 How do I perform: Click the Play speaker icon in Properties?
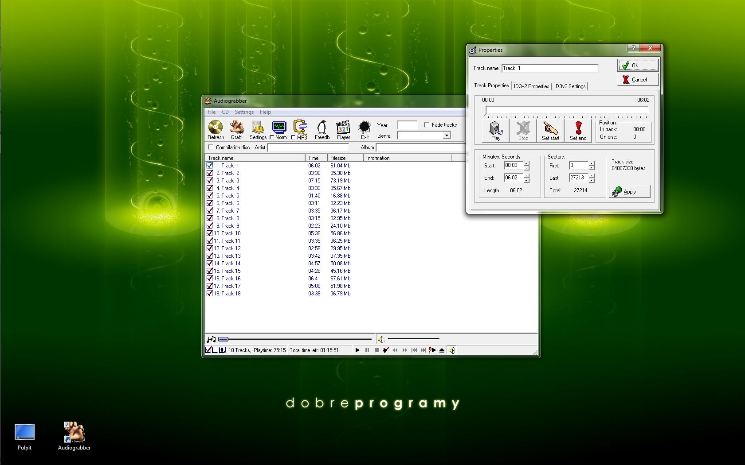click(x=496, y=128)
